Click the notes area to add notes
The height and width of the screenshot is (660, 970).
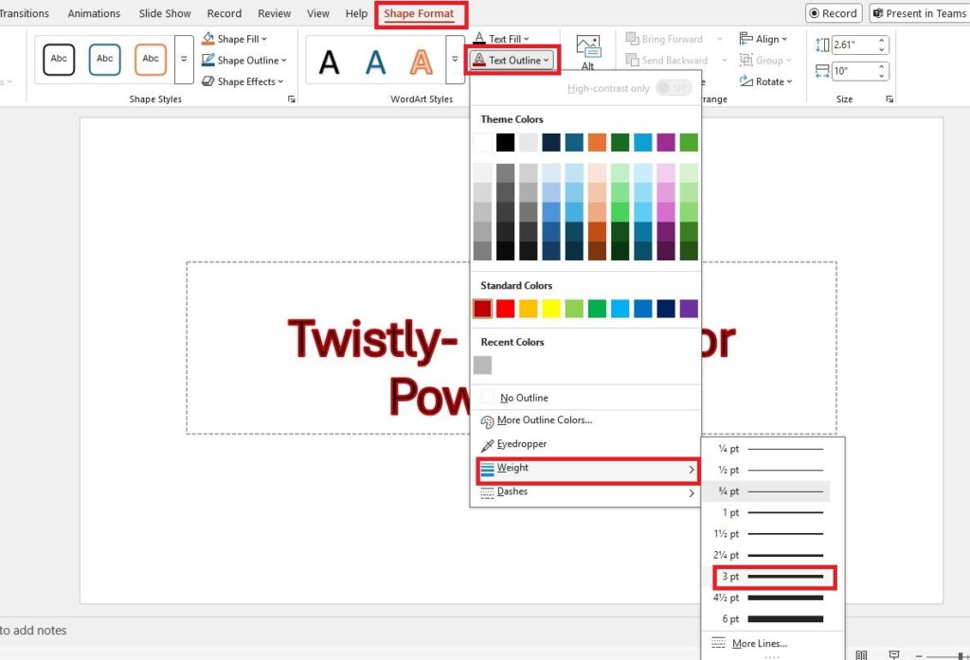(x=33, y=631)
